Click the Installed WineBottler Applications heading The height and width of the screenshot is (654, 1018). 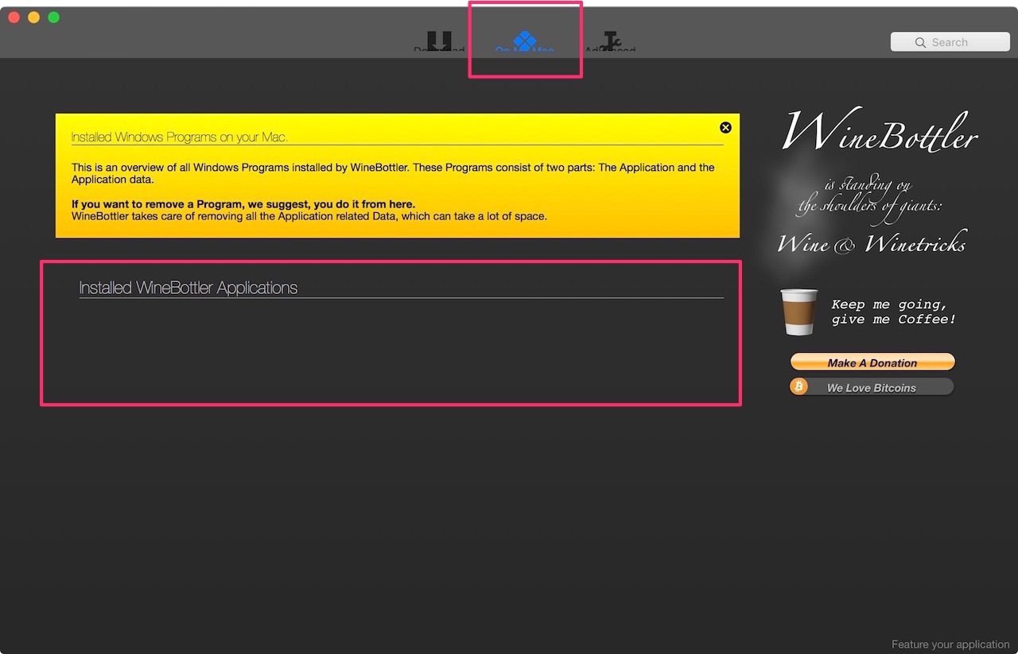click(188, 288)
